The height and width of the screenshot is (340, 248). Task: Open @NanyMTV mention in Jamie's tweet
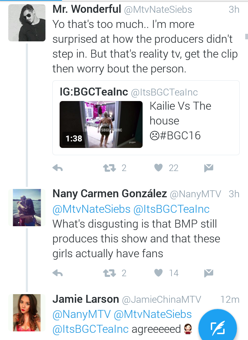[x=81, y=314]
